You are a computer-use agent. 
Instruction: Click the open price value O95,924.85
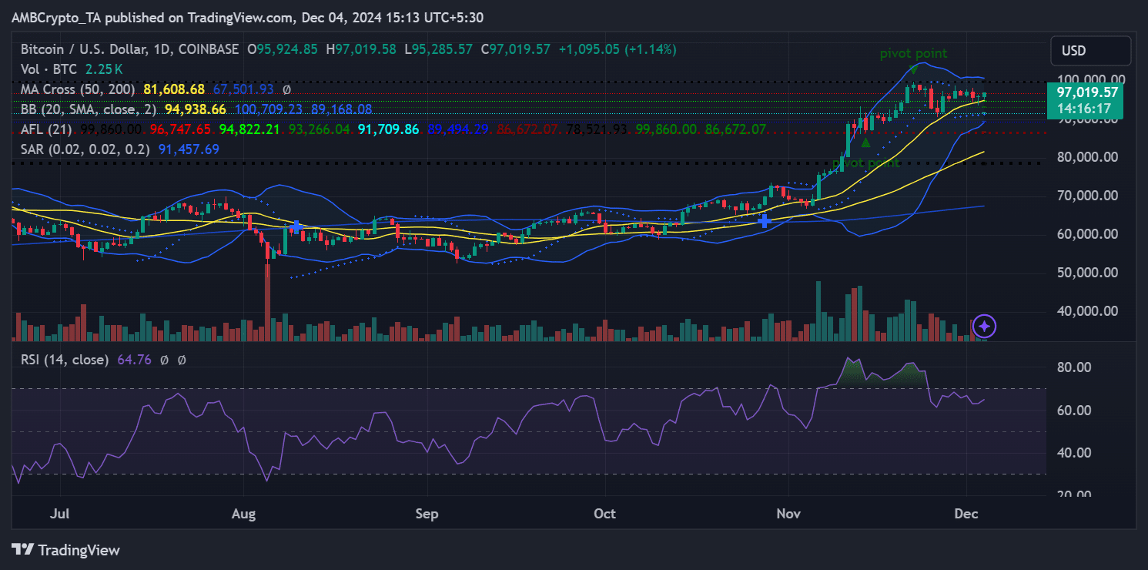(282, 49)
